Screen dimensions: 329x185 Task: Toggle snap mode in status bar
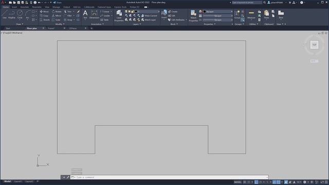pos(249,182)
